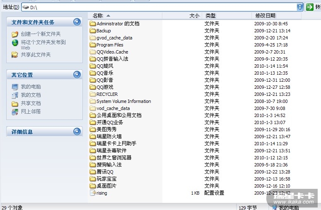Collapse the 文件和文件夹任务 panel

[77, 22]
